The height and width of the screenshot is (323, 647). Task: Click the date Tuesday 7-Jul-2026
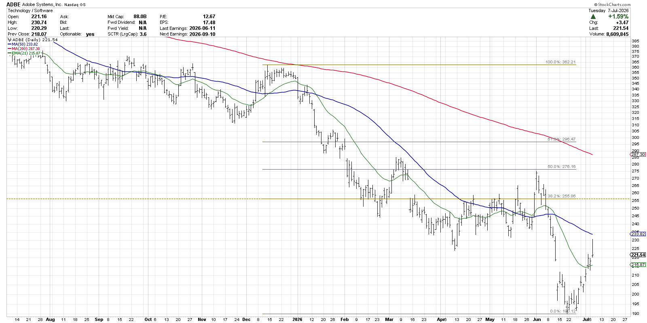pyautogui.click(x=608, y=10)
